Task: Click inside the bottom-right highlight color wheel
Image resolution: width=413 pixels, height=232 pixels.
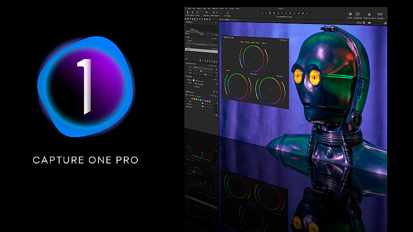Action: click(270, 90)
